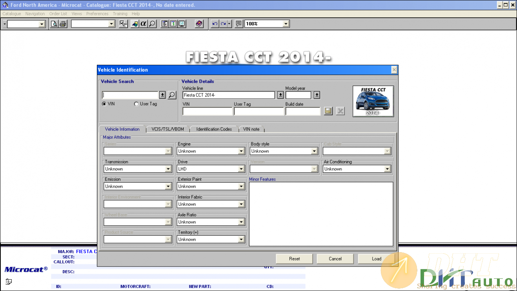Switch to the Vehicle Information tab

click(x=122, y=129)
